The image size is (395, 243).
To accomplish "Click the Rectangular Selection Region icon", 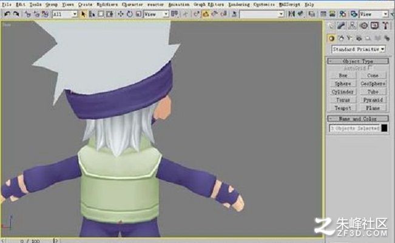I will click(x=101, y=14).
